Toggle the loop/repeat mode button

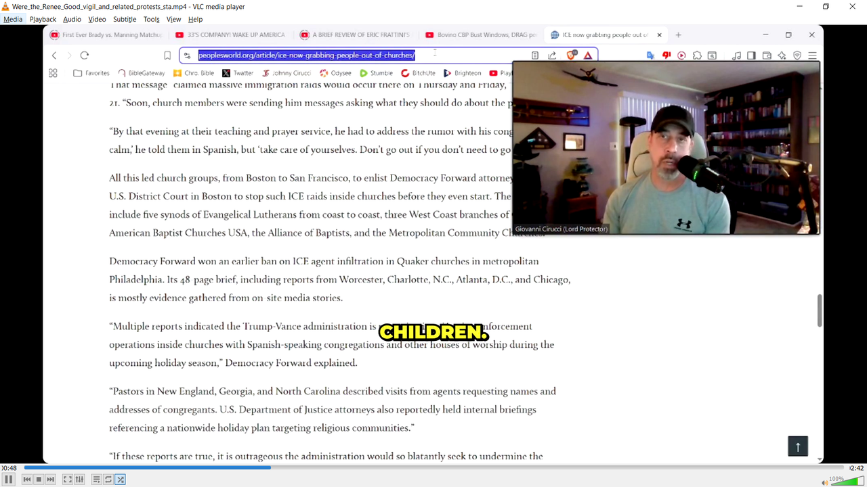(x=108, y=480)
